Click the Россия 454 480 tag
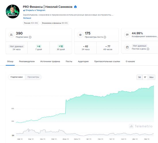Screen dimensions: 158x143 coord(31,23)
